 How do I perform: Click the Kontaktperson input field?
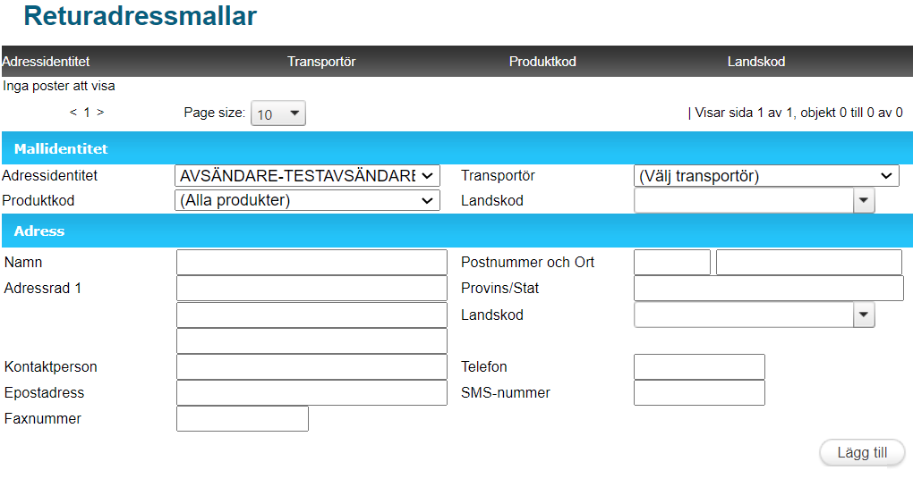point(311,367)
